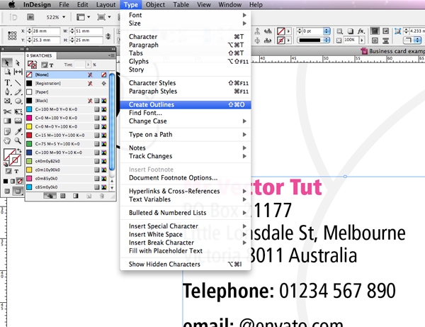425x327 pixels.
Task: Select the Hand tool
Action: point(7,140)
